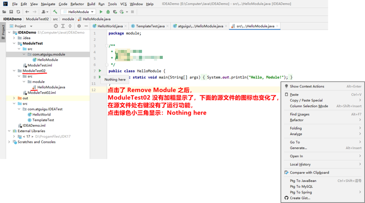Close the HelloWorld.java tab
Image resolution: width=365 pixels, height=203 pixels.
coord(126,26)
